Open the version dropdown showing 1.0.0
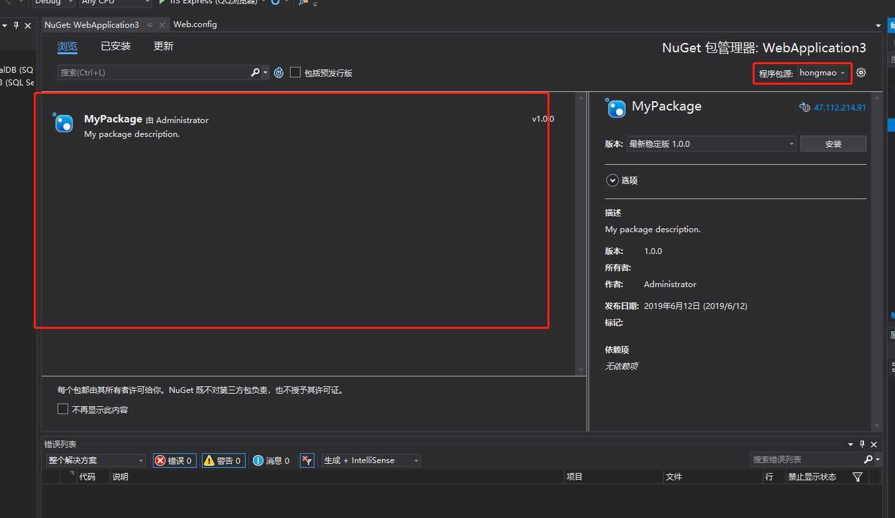This screenshot has width=895, height=518. coord(712,144)
